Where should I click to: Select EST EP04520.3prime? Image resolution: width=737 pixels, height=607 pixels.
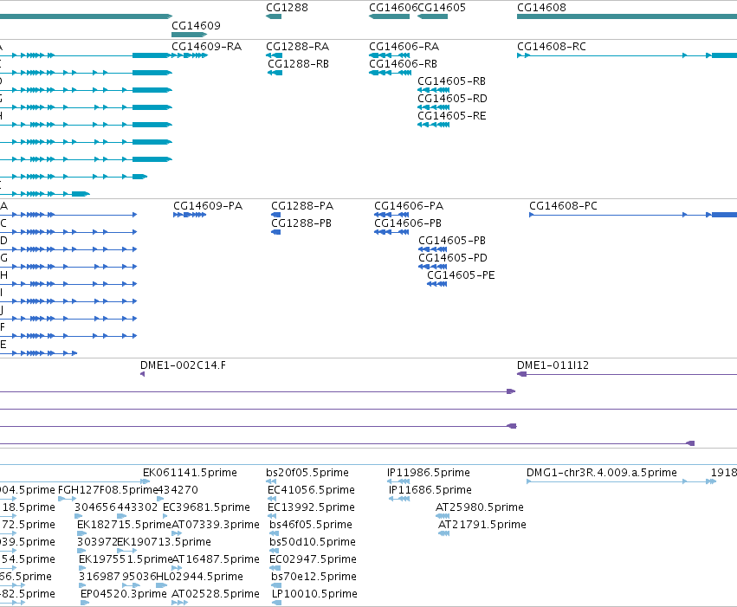pyautogui.click(x=124, y=594)
